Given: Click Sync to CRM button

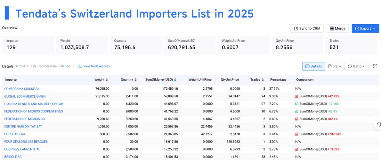Looking at the screenshot, I should coord(307,29).
